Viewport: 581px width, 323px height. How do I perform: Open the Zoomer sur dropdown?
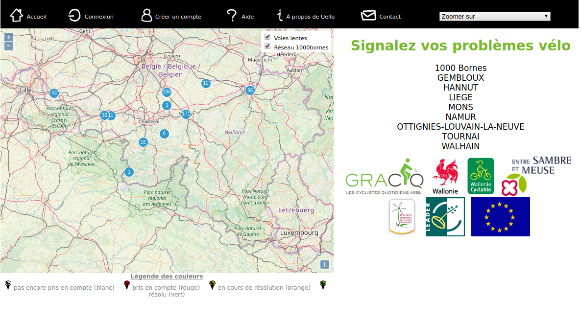point(495,16)
